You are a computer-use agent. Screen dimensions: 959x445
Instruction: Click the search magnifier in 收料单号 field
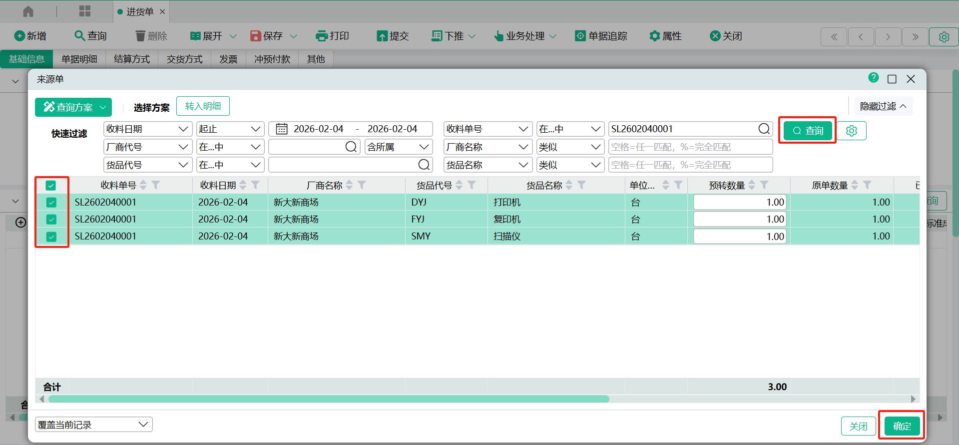point(764,129)
